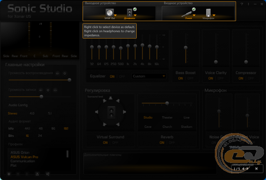Mute recording volume with speaker icon
Image resolution: width=266 pixels, height=180 pixels.
(x=41, y=90)
